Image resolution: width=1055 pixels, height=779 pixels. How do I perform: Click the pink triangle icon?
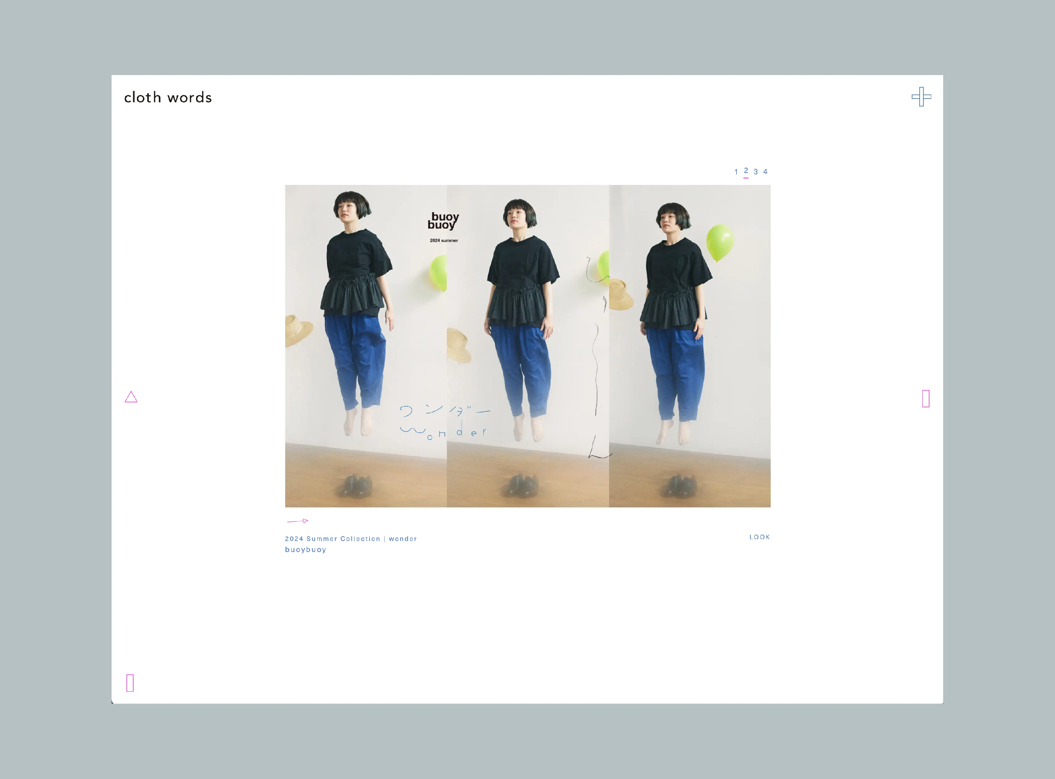[131, 397]
